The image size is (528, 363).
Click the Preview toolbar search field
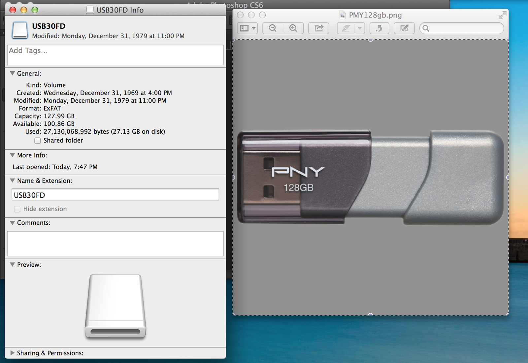click(x=462, y=28)
